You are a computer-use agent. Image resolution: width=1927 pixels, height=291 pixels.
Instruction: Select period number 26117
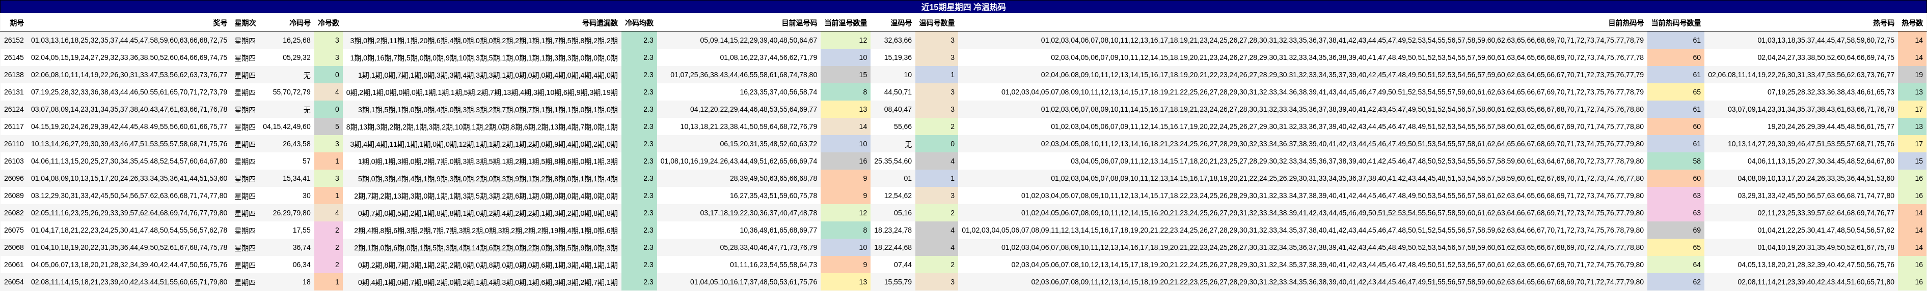point(13,127)
